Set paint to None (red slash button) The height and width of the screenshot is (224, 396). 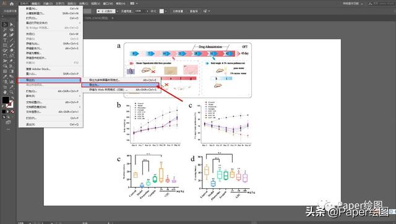tap(12, 112)
